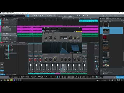Click the Rewind button in the transport
This screenshot has width=124, height=93.
tap(50, 77)
